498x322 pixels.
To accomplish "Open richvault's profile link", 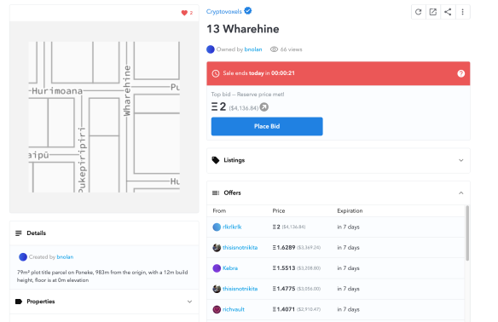I will point(234,309).
